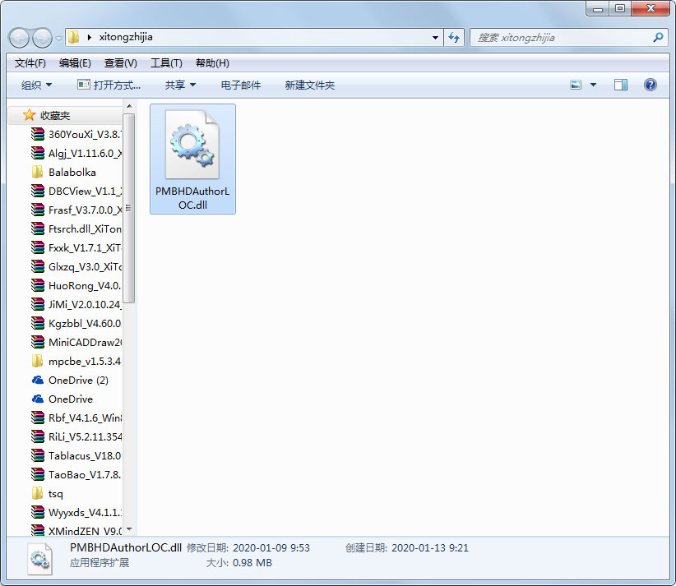Open the 组织 dropdown

point(37,85)
